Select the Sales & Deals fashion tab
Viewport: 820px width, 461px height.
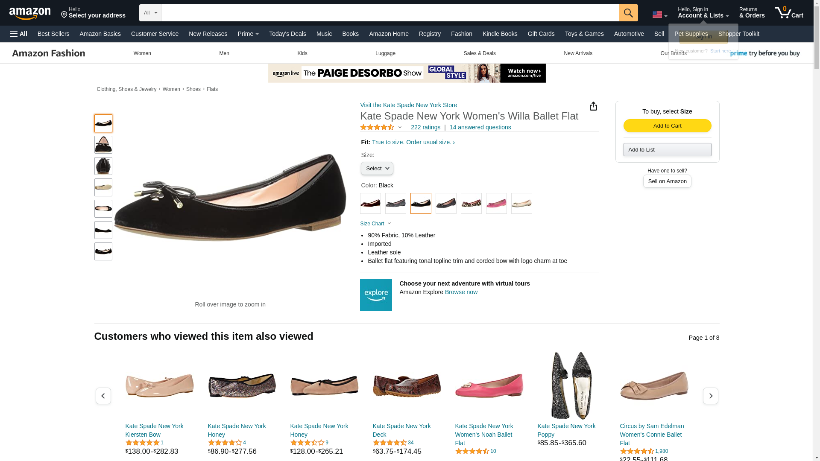(480, 53)
